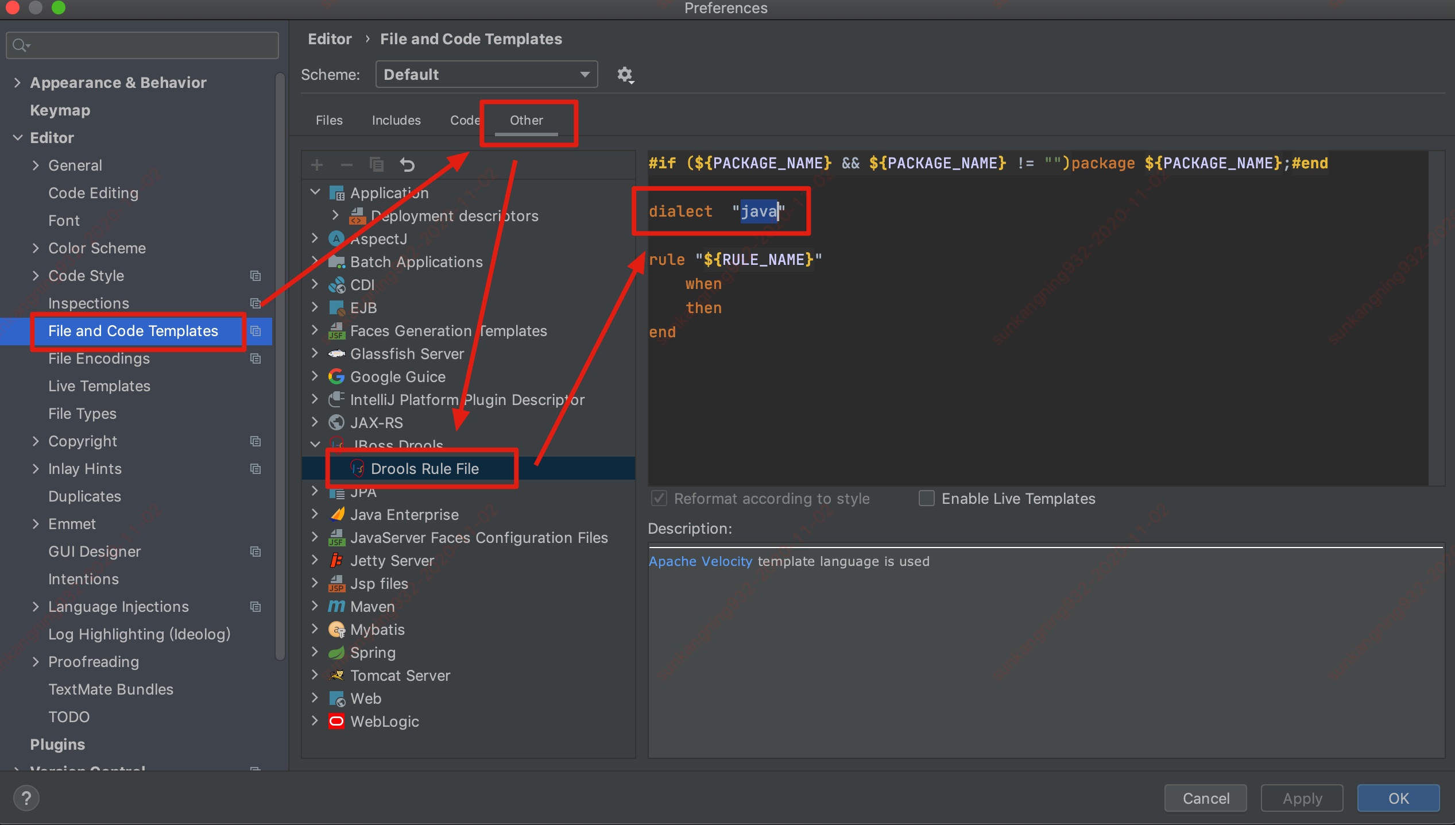Enable Live Templates checkbox
This screenshot has width=1455, height=825.
[x=926, y=498]
